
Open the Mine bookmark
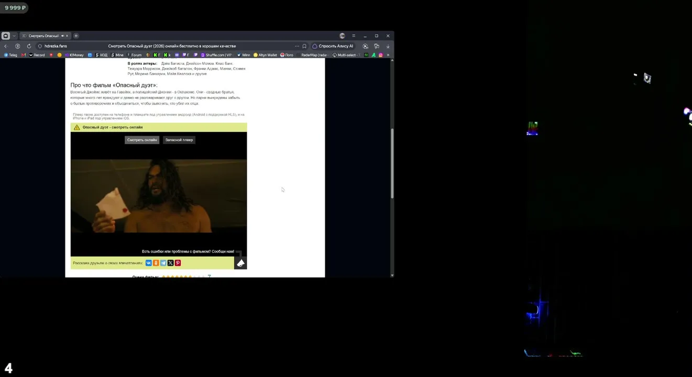[x=117, y=55]
